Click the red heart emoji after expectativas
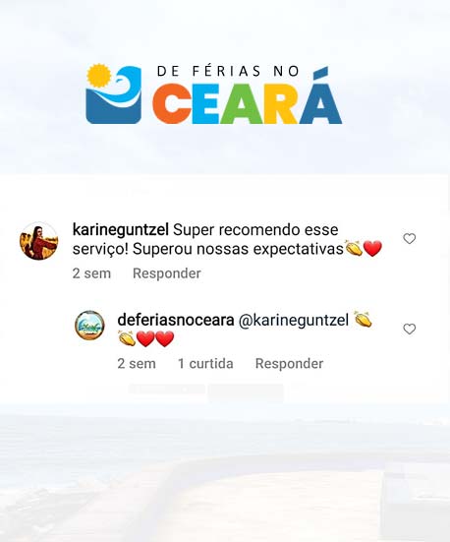Image resolution: width=450 pixels, height=542 pixels. coord(373,249)
